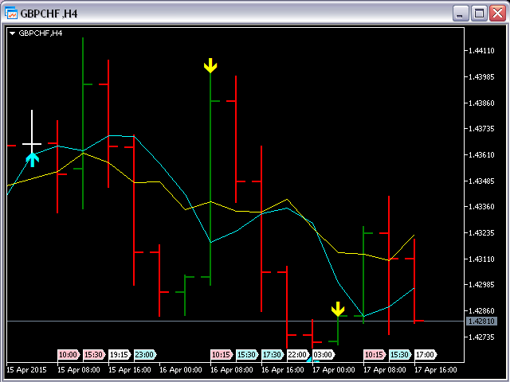Click the 1.42985 price scale label
Image resolution: width=510 pixels, height=382 pixels.
(481, 285)
